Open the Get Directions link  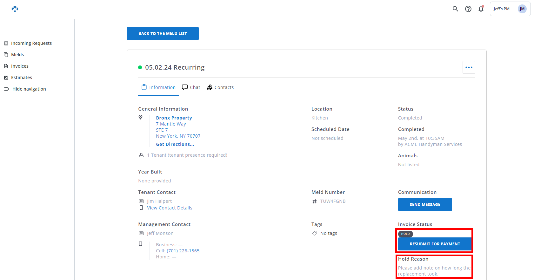(x=175, y=144)
